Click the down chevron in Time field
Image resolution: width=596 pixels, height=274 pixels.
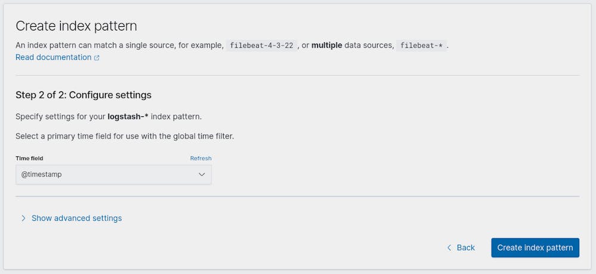pyautogui.click(x=202, y=174)
